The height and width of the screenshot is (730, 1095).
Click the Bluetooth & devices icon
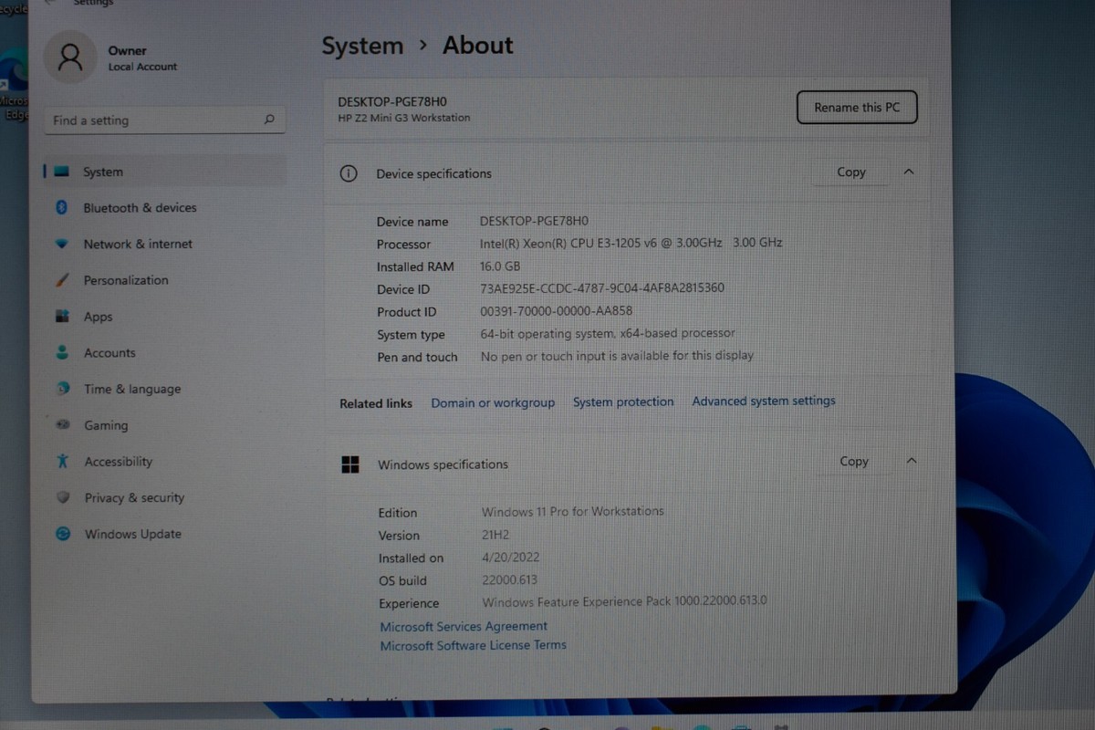[x=62, y=208]
